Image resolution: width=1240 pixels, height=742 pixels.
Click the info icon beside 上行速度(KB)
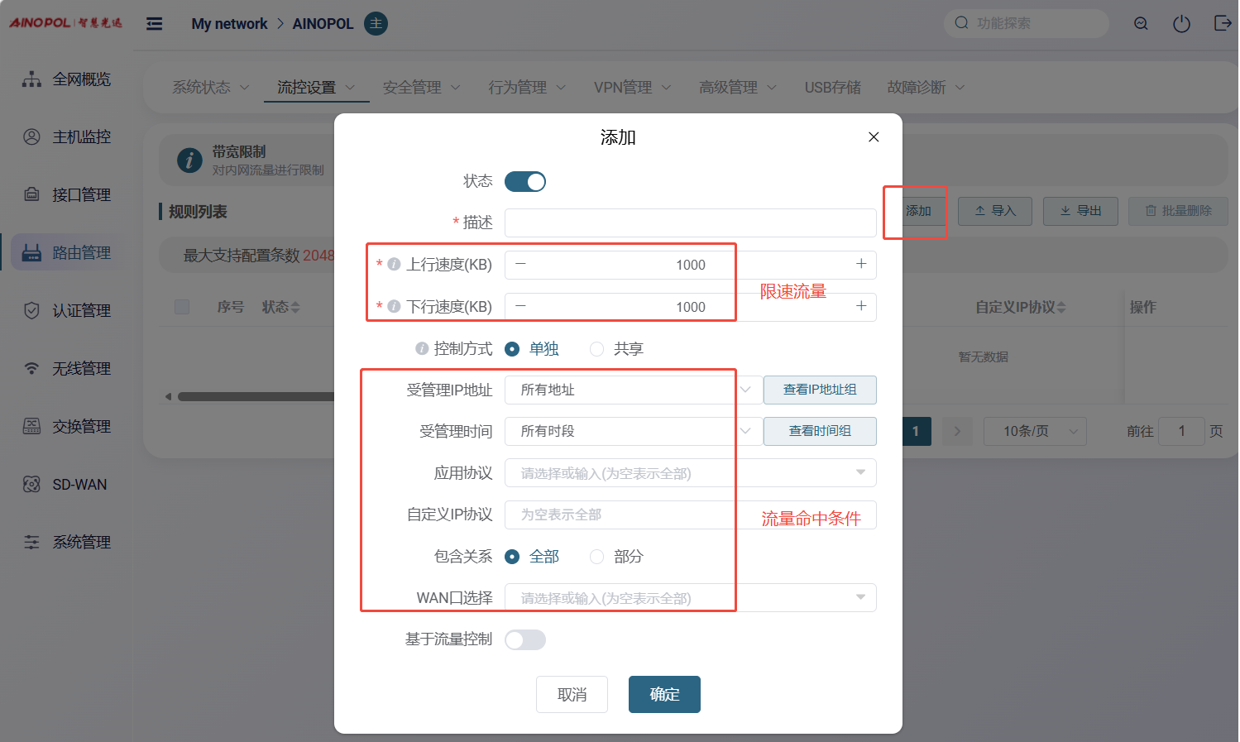[x=395, y=265]
